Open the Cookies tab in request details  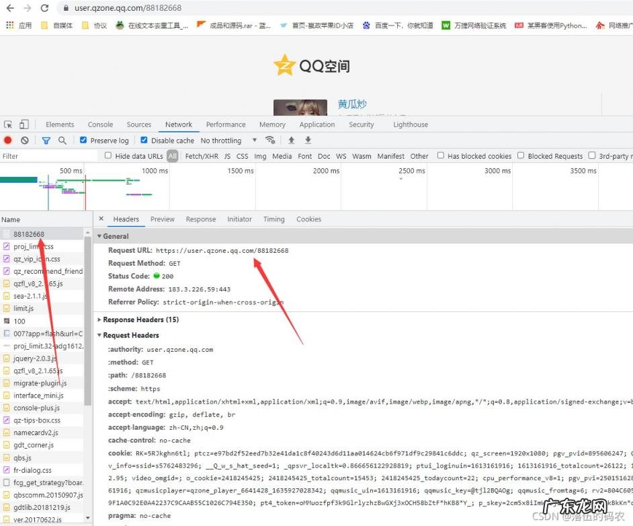[308, 219]
